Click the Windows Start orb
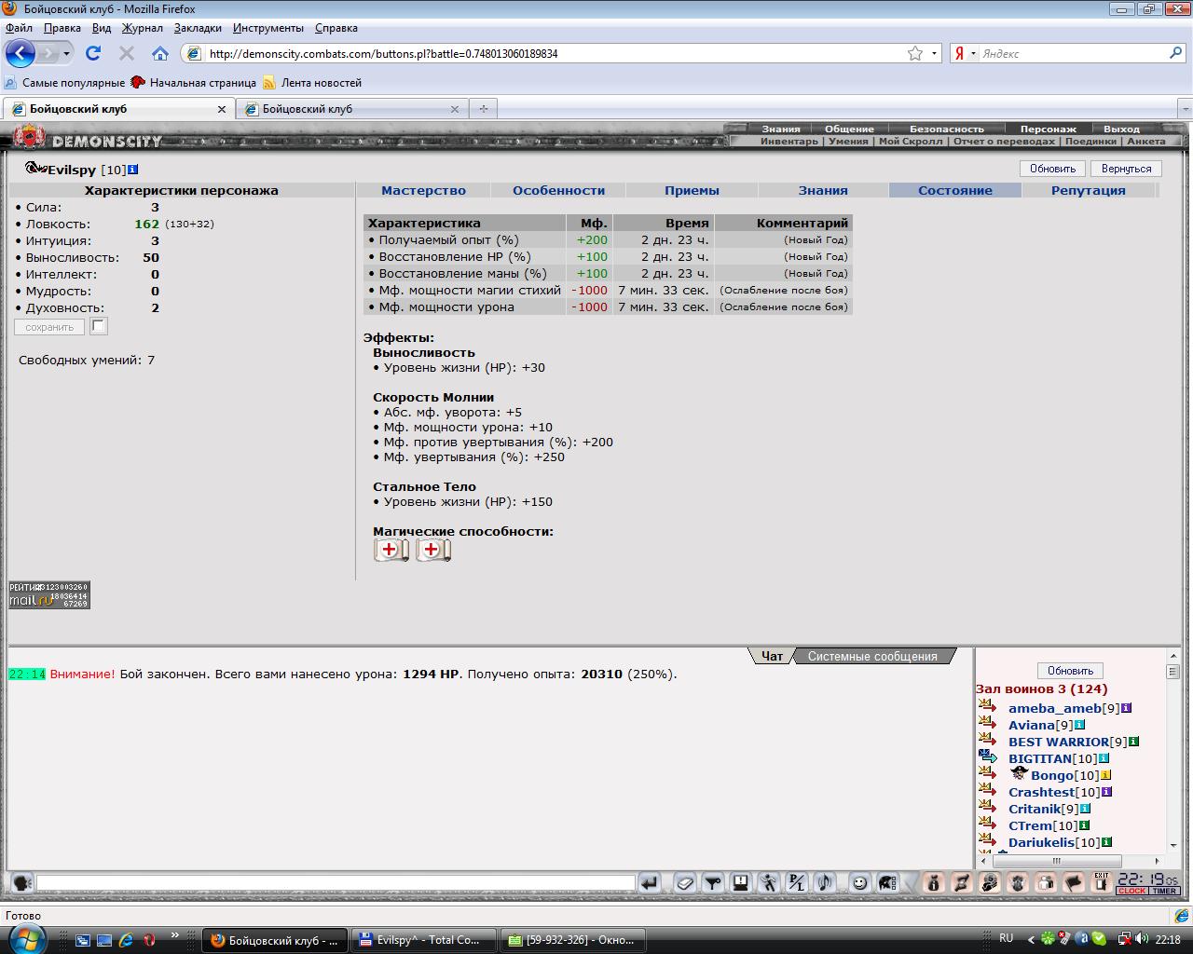The height and width of the screenshot is (954, 1193). coord(25,938)
